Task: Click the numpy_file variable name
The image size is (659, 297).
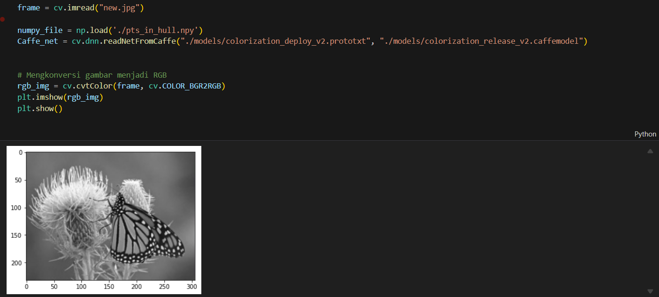Action: pos(40,31)
